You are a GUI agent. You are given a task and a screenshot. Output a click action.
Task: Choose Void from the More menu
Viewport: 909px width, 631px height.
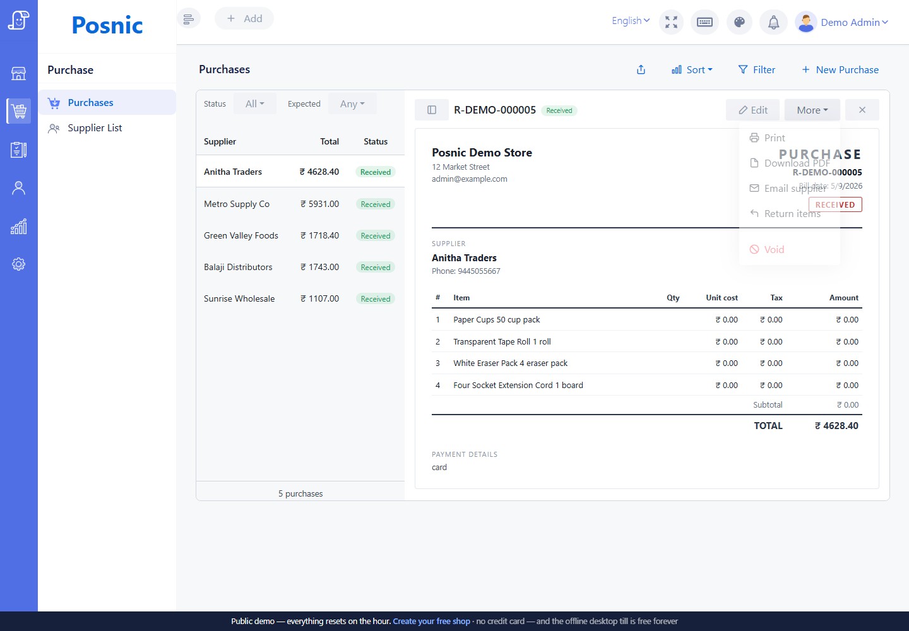[789, 249]
